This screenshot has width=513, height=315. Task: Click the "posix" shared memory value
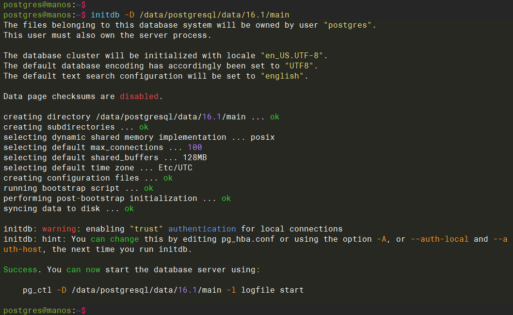point(262,137)
